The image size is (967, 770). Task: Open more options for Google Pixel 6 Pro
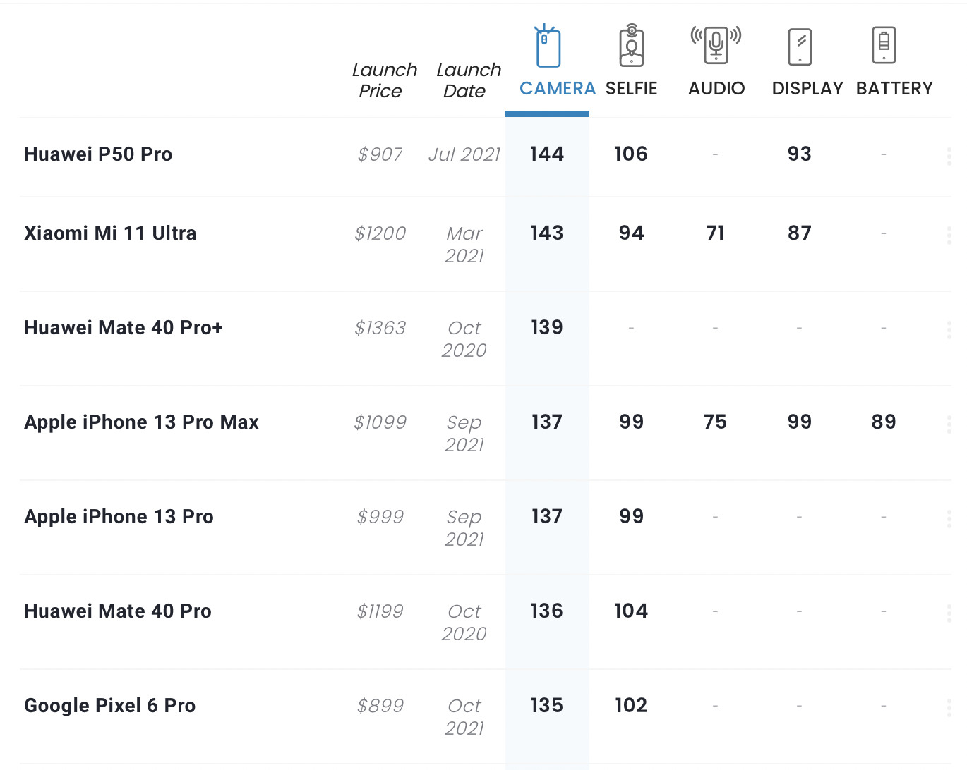[949, 707]
